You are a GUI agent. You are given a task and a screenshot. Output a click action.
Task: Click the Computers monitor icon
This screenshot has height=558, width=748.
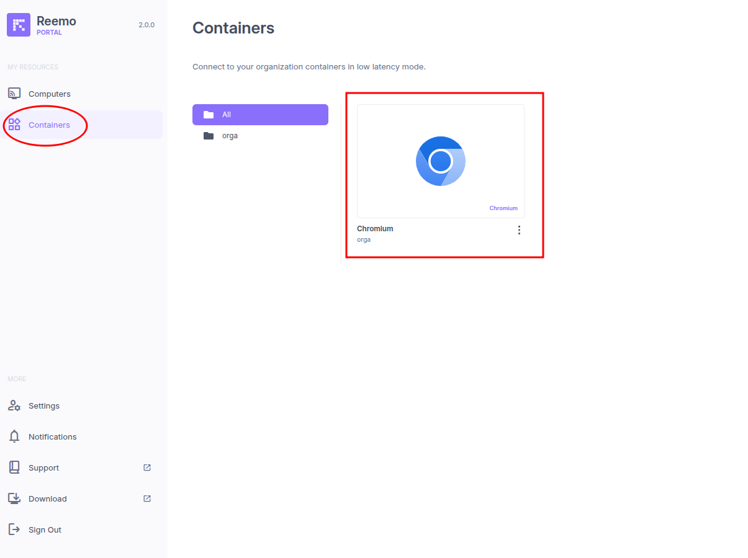(14, 94)
